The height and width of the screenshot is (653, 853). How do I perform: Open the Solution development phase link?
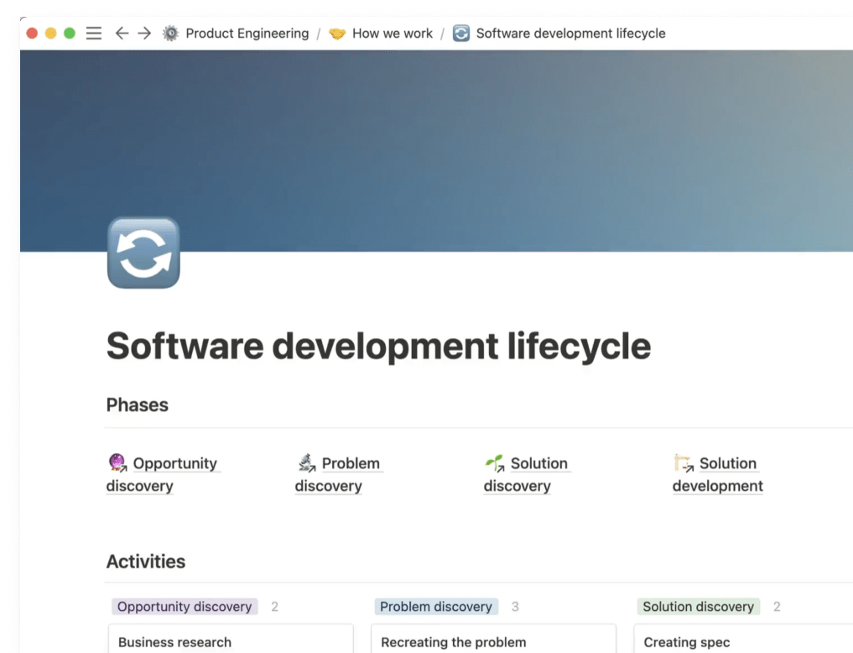pyautogui.click(x=727, y=463)
